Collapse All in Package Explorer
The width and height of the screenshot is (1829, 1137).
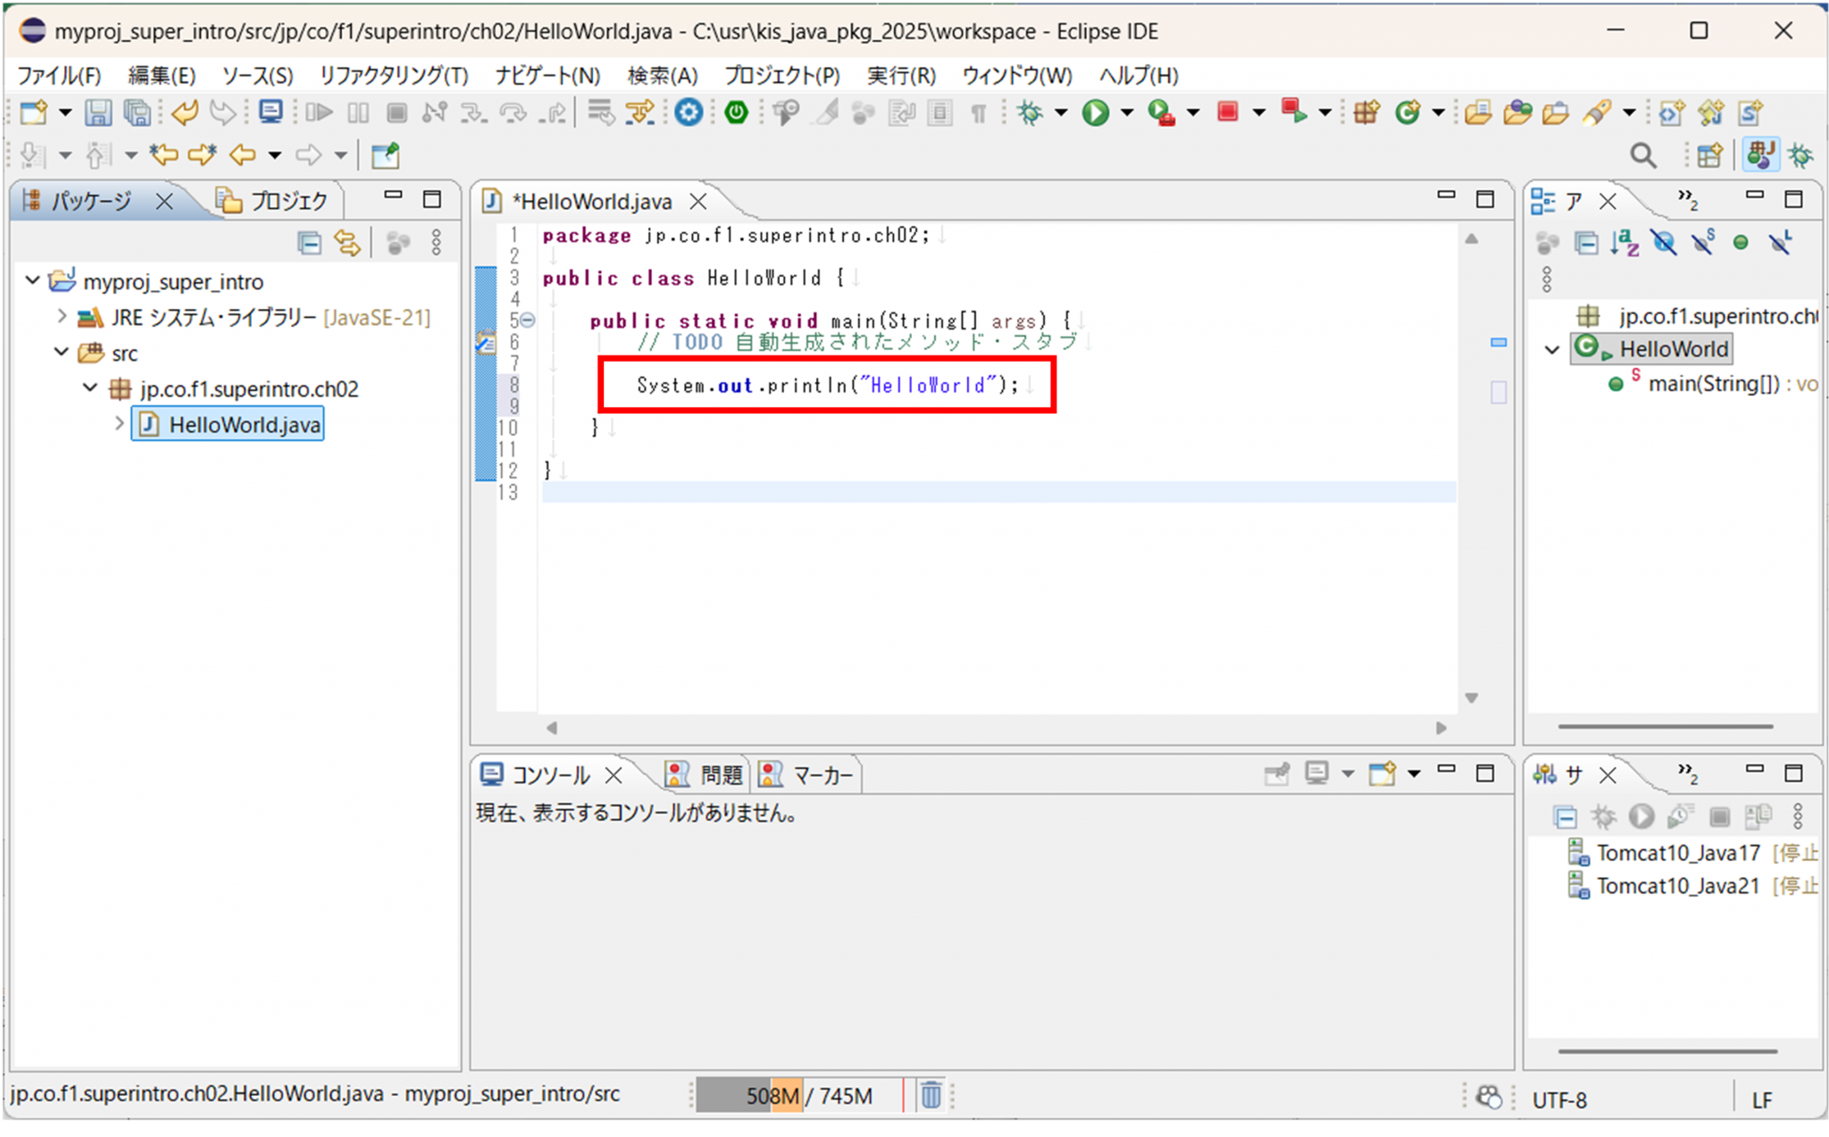point(309,243)
